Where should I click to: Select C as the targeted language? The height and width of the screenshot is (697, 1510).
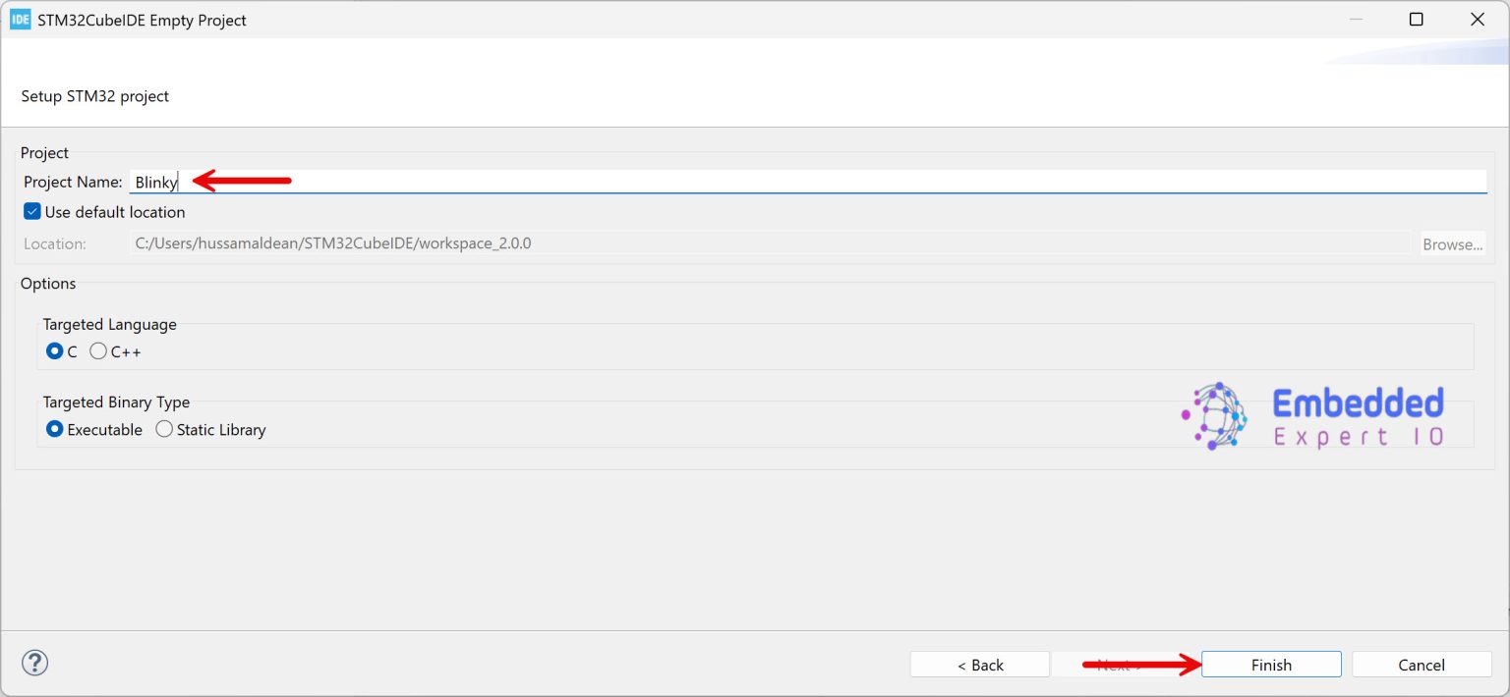point(55,351)
